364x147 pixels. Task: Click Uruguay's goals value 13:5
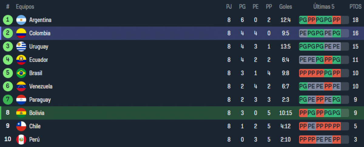click(x=285, y=47)
